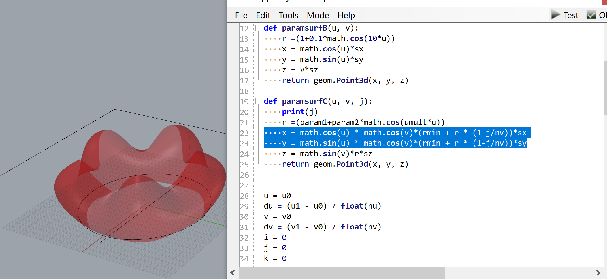Collapse the paramsurfB function fold marker
Image resolution: width=607 pixels, height=279 pixels.
point(258,28)
